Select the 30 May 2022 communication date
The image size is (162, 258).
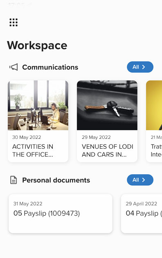pos(27,137)
